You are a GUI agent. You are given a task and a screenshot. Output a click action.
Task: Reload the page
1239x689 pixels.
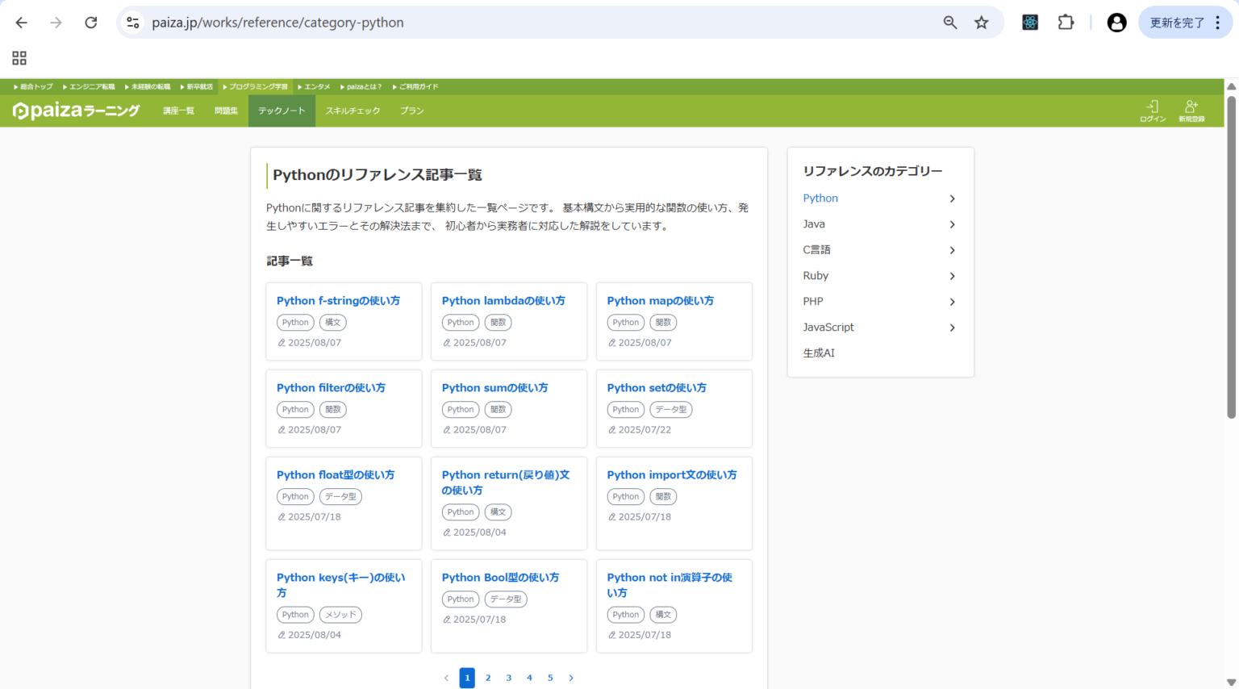coord(90,22)
